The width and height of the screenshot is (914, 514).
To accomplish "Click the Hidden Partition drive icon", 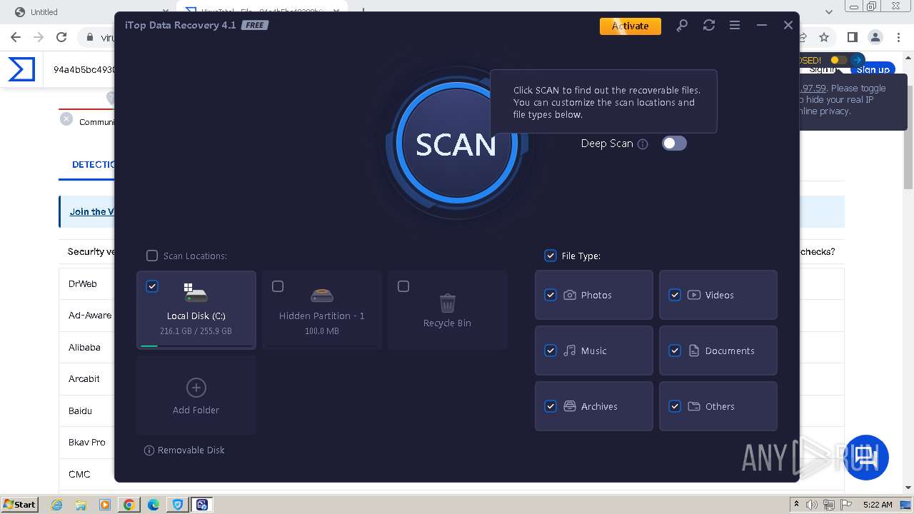I will pos(322,294).
